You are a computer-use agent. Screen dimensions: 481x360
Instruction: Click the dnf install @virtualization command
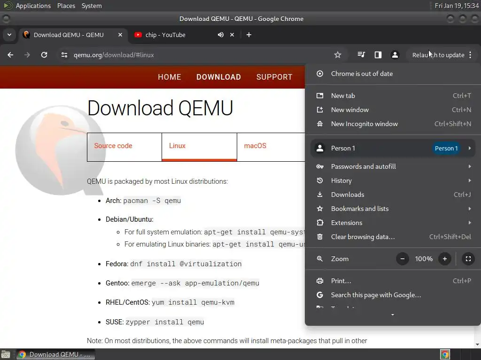(x=186, y=264)
